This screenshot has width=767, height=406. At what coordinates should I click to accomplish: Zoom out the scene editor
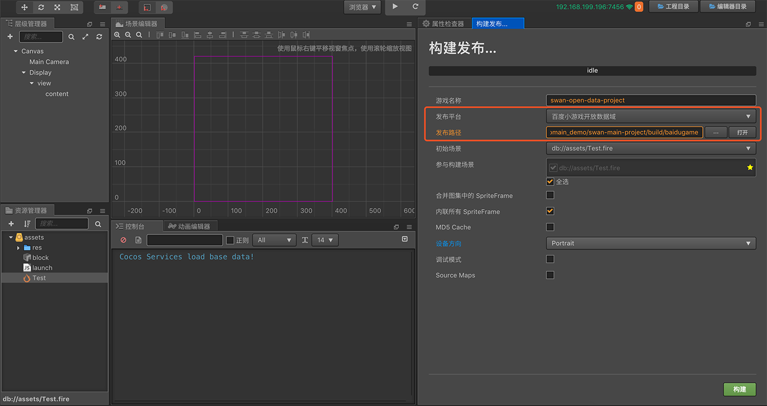point(128,35)
